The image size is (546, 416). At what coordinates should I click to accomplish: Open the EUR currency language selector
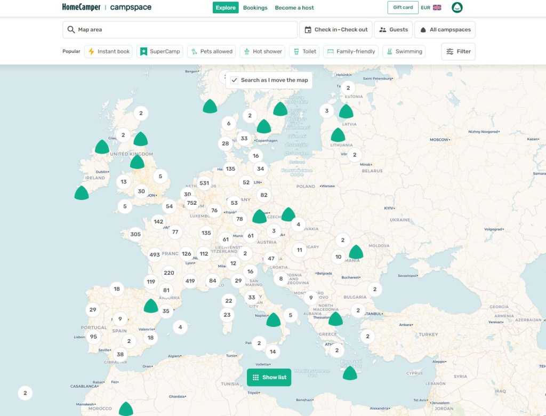pos(431,7)
